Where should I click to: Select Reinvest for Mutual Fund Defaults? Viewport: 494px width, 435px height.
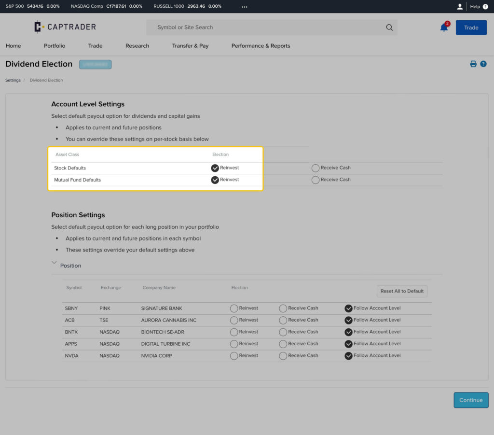pos(215,180)
